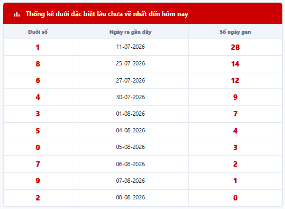Click the date 27-07-2026
The height and width of the screenshot is (209, 285).
click(x=130, y=80)
